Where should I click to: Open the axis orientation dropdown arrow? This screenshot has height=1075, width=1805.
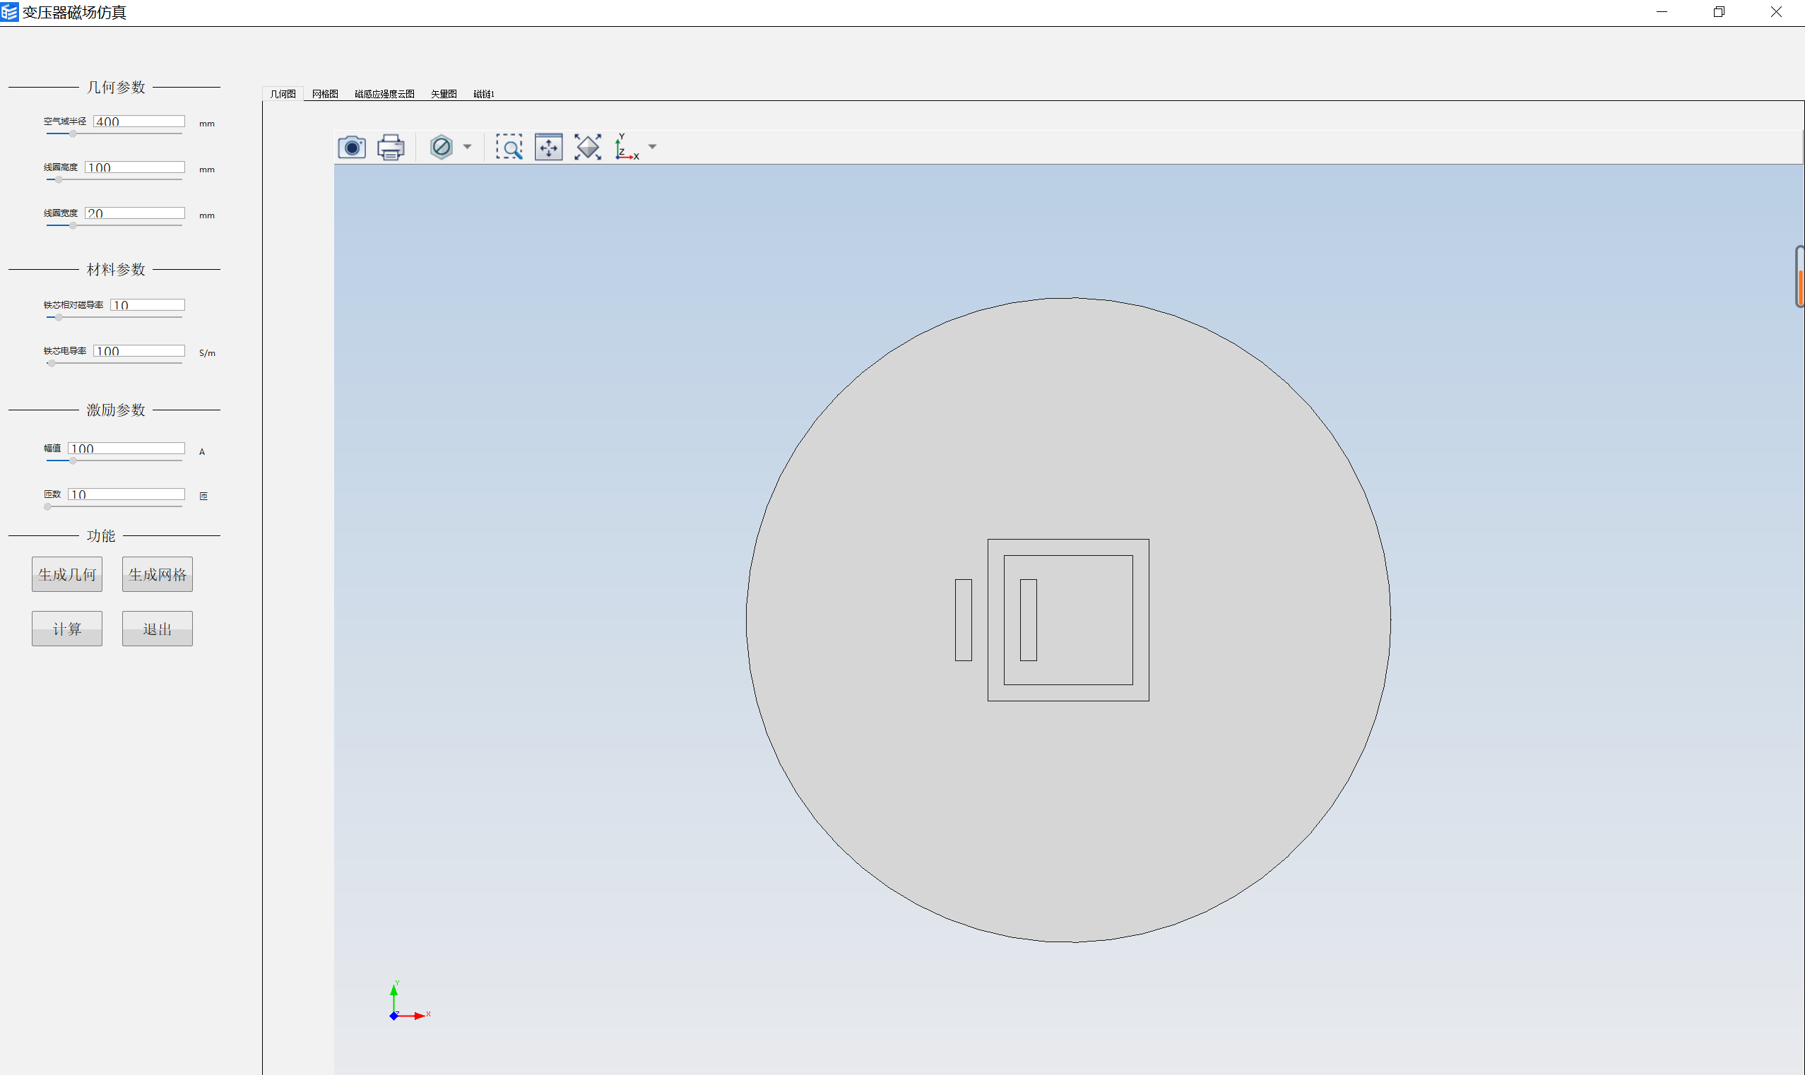[x=653, y=147]
